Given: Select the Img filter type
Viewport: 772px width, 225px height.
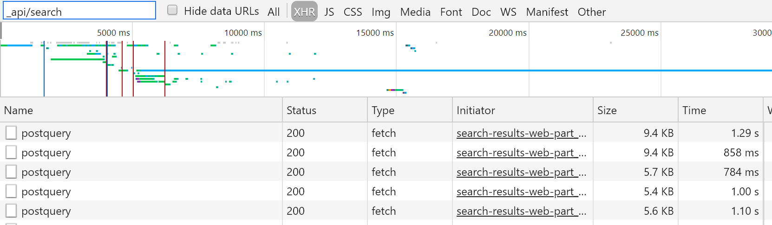Looking at the screenshot, I should pos(381,12).
